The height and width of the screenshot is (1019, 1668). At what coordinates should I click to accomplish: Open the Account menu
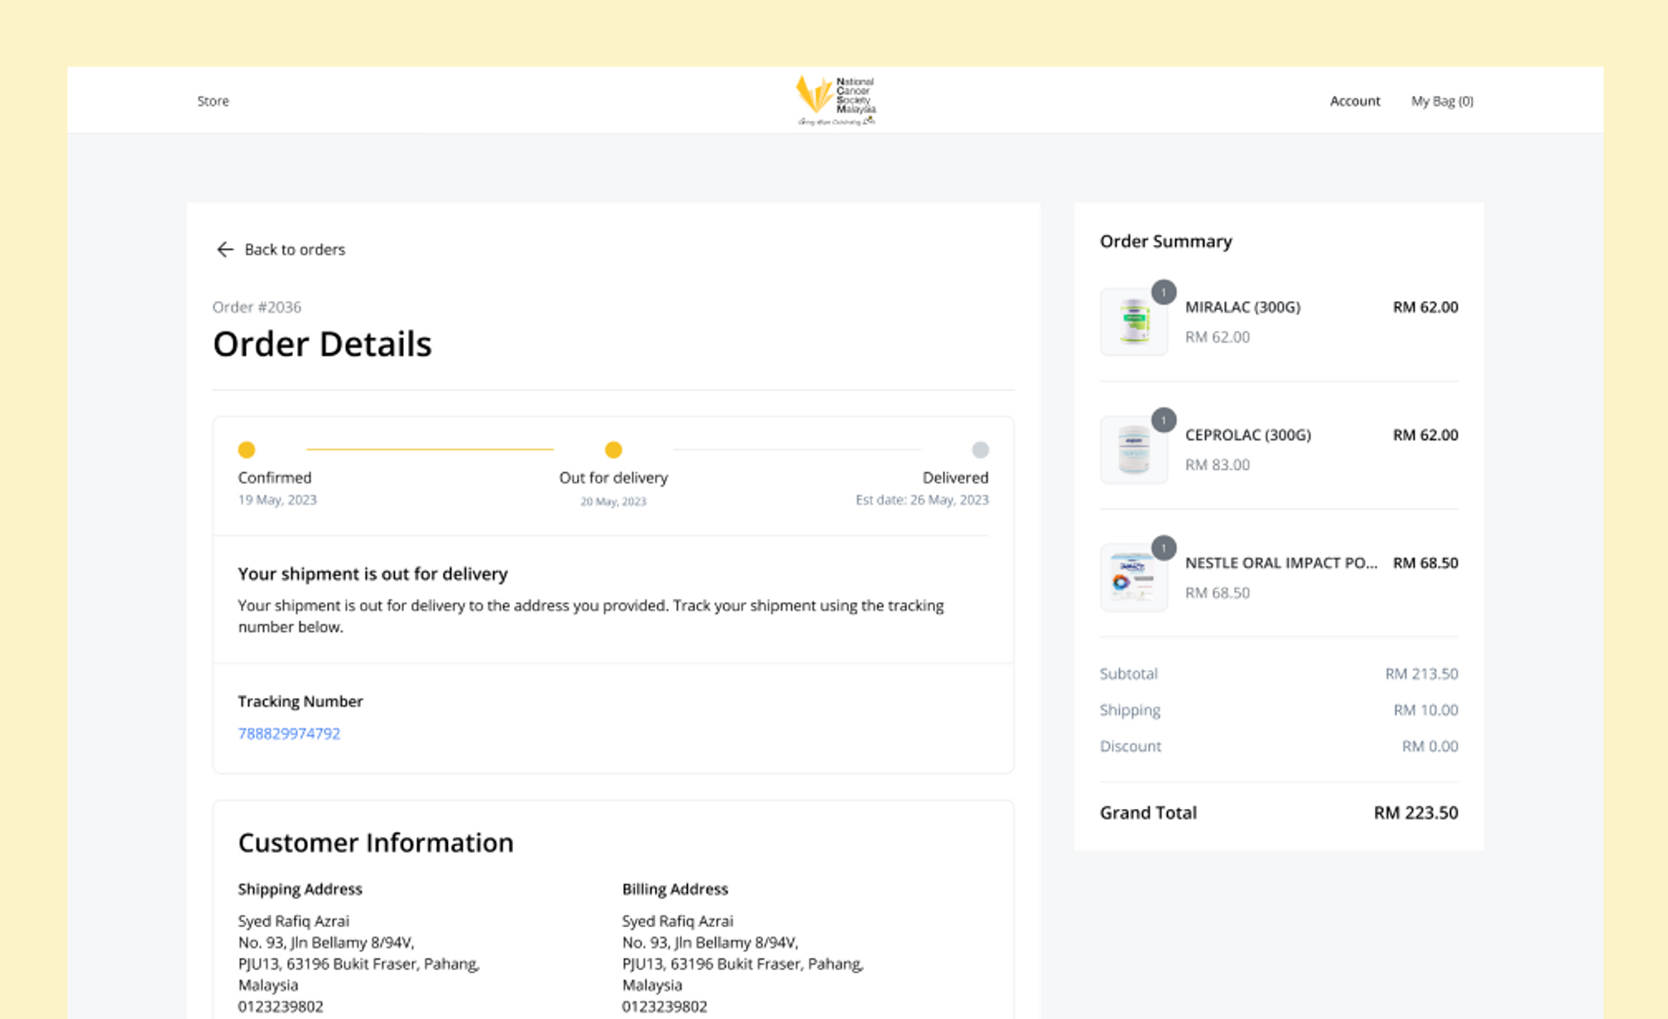(x=1354, y=101)
